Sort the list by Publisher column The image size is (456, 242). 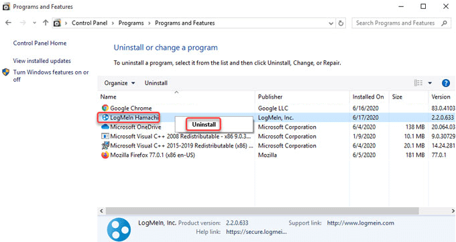(x=270, y=97)
